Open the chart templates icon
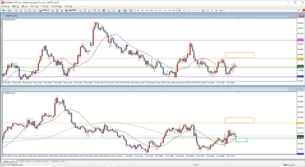 click(131, 10)
